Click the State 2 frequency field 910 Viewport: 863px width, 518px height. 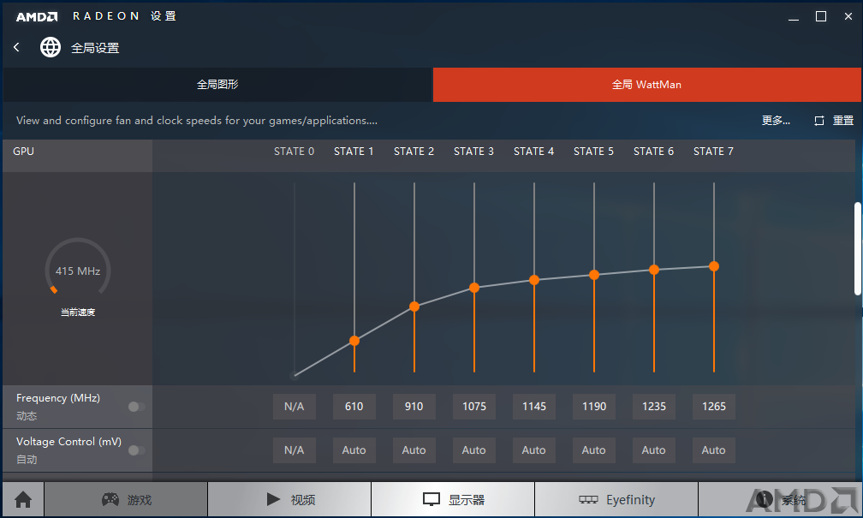(x=414, y=407)
